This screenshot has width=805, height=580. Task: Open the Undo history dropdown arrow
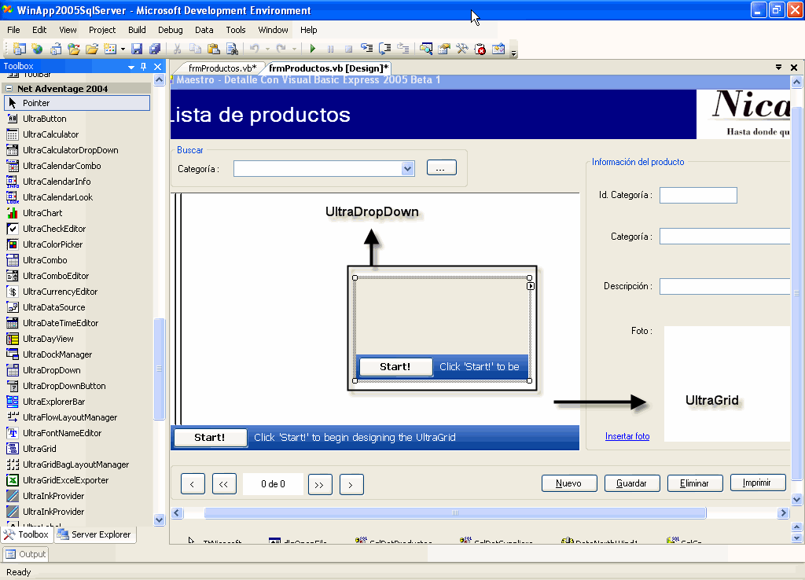pyautogui.click(x=267, y=50)
